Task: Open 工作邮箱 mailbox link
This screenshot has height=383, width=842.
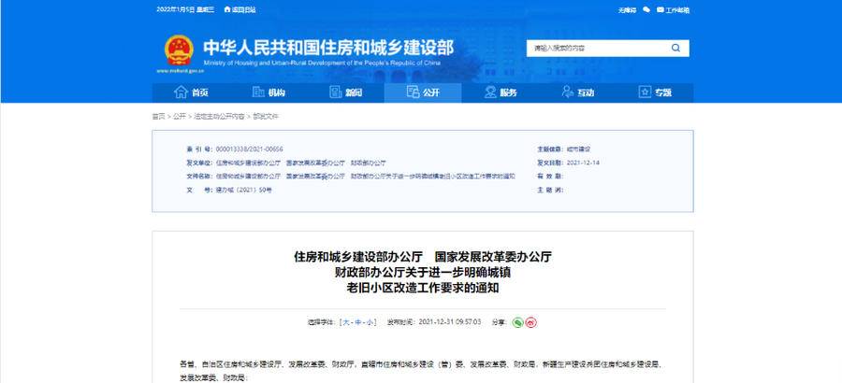Action: pos(674,9)
